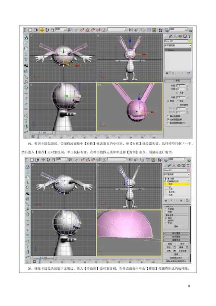The height and width of the screenshot is (306, 216).
Task: Click the Mirror tool in second screenshot toolbar
Action: pos(130,160)
